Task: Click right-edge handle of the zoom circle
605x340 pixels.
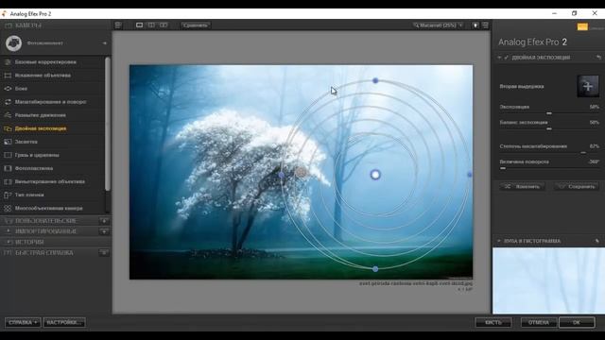Action: point(470,175)
